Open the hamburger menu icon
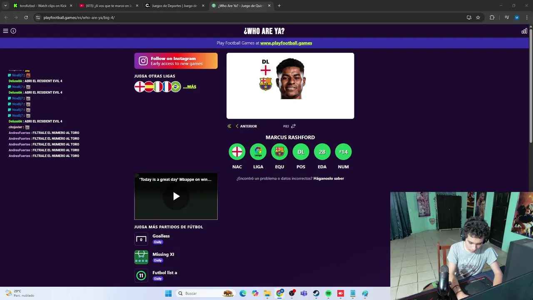Viewport: 533px width, 300px height. [5, 31]
